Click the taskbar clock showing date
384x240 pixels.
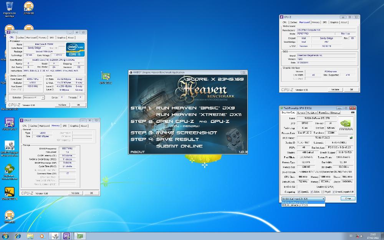[373, 236]
